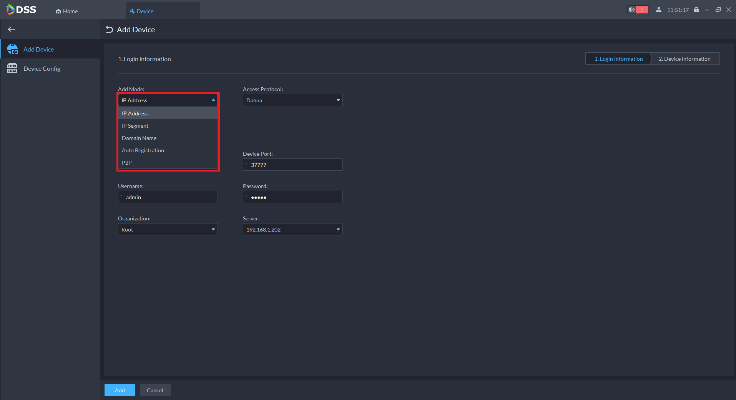Click the Cancel button
The image size is (736, 400).
pyautogui.click(x=155, y=390)
